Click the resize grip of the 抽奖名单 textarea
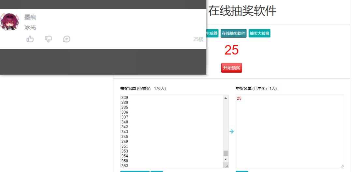Viewport: 352px width, 172px height. pos(226,166)
